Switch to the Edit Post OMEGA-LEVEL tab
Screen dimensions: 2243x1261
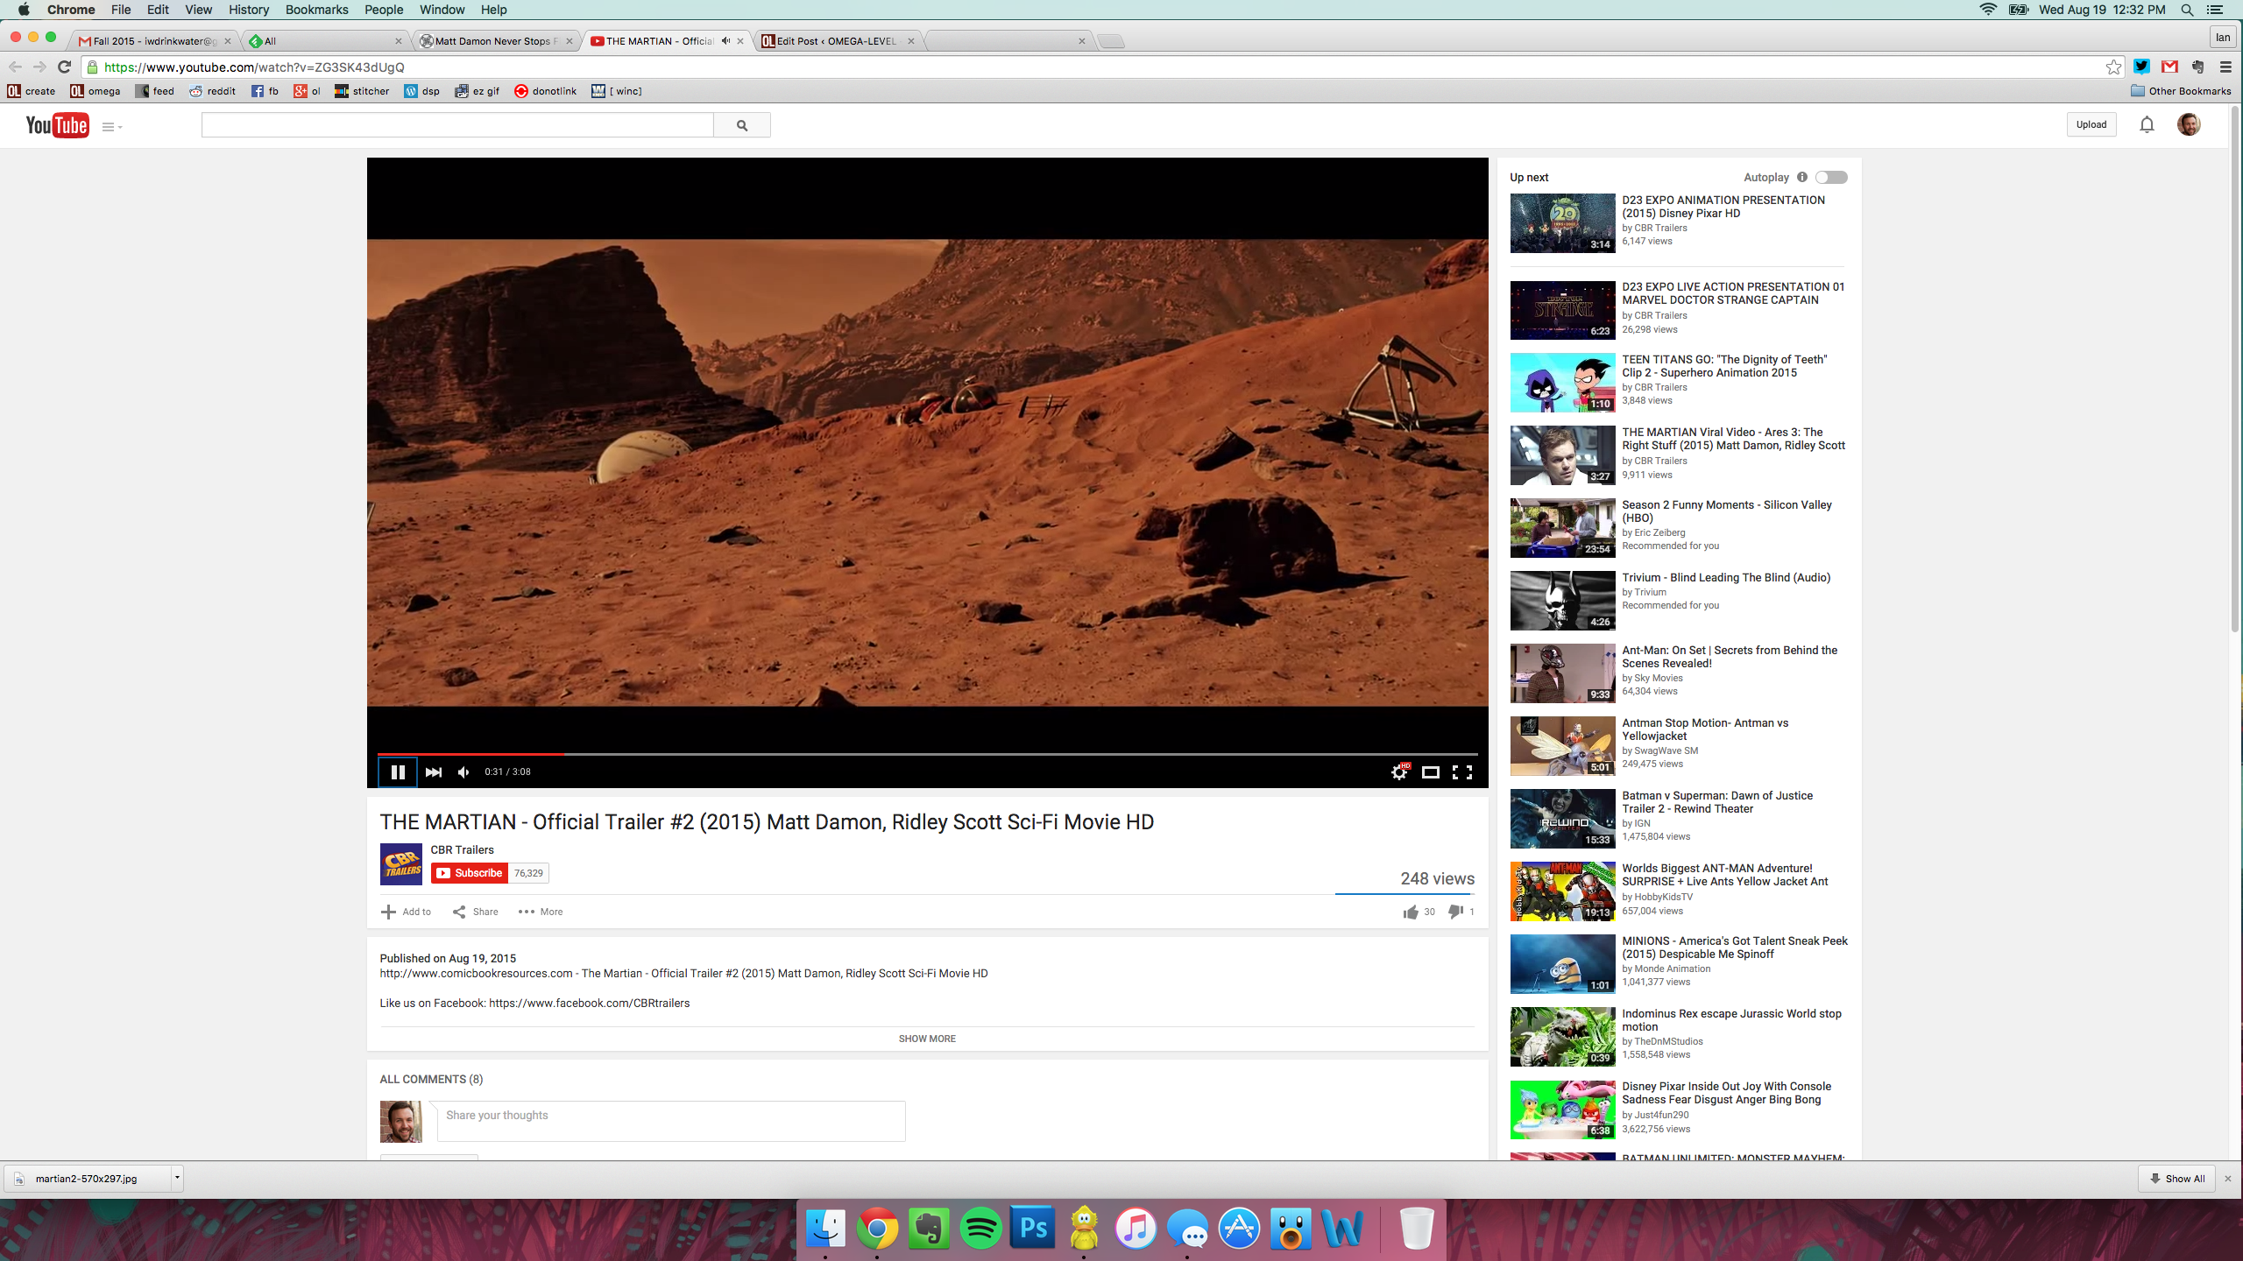click(836, 41)
